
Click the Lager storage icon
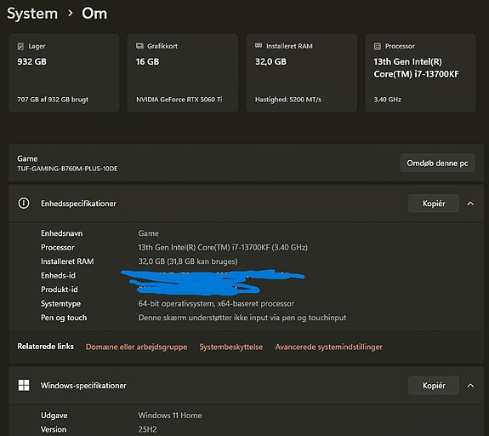click(x=20, y=46)
